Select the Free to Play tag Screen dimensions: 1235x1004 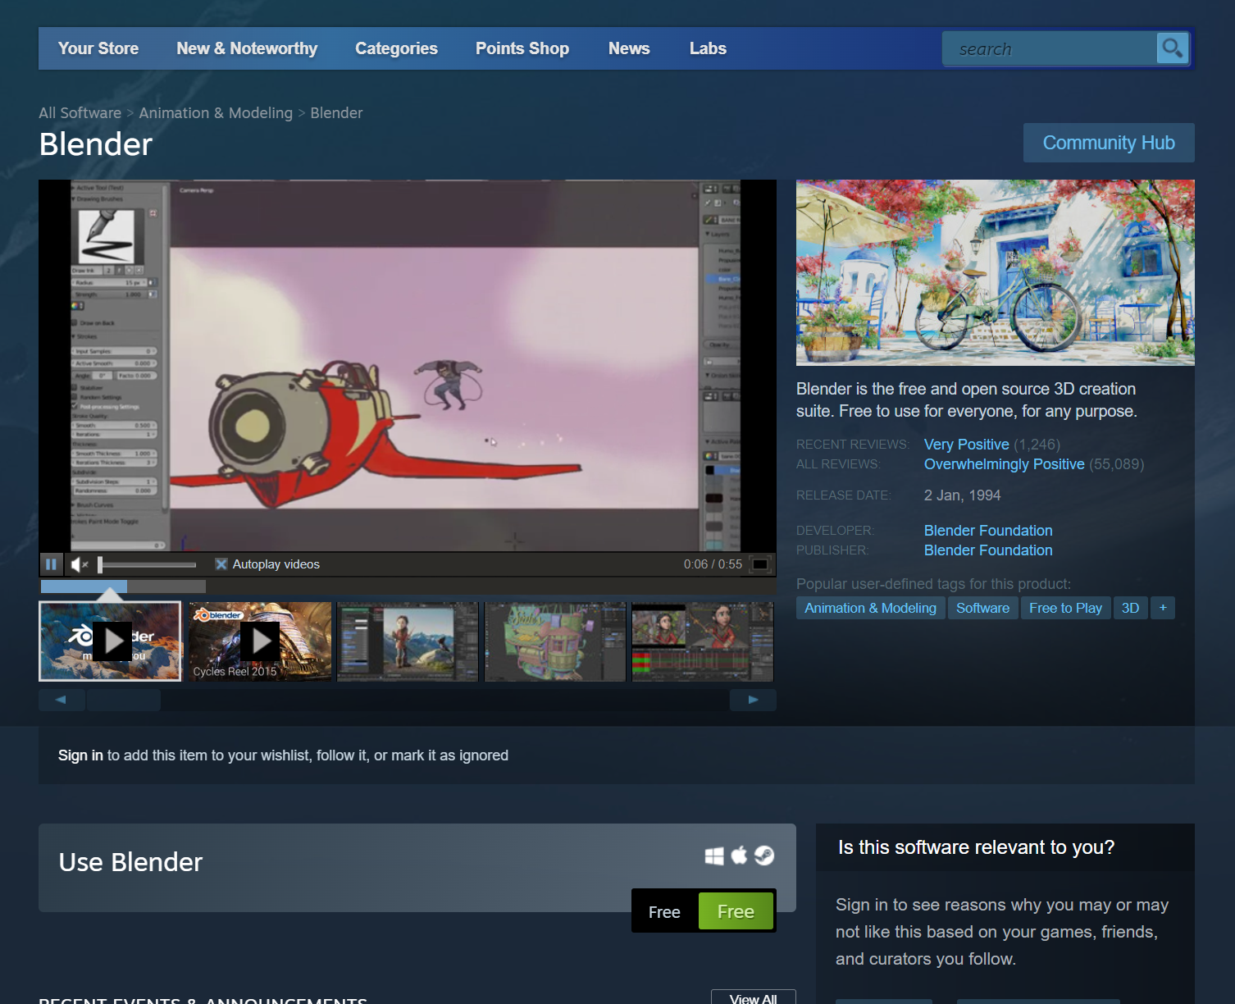(1065, 608)
